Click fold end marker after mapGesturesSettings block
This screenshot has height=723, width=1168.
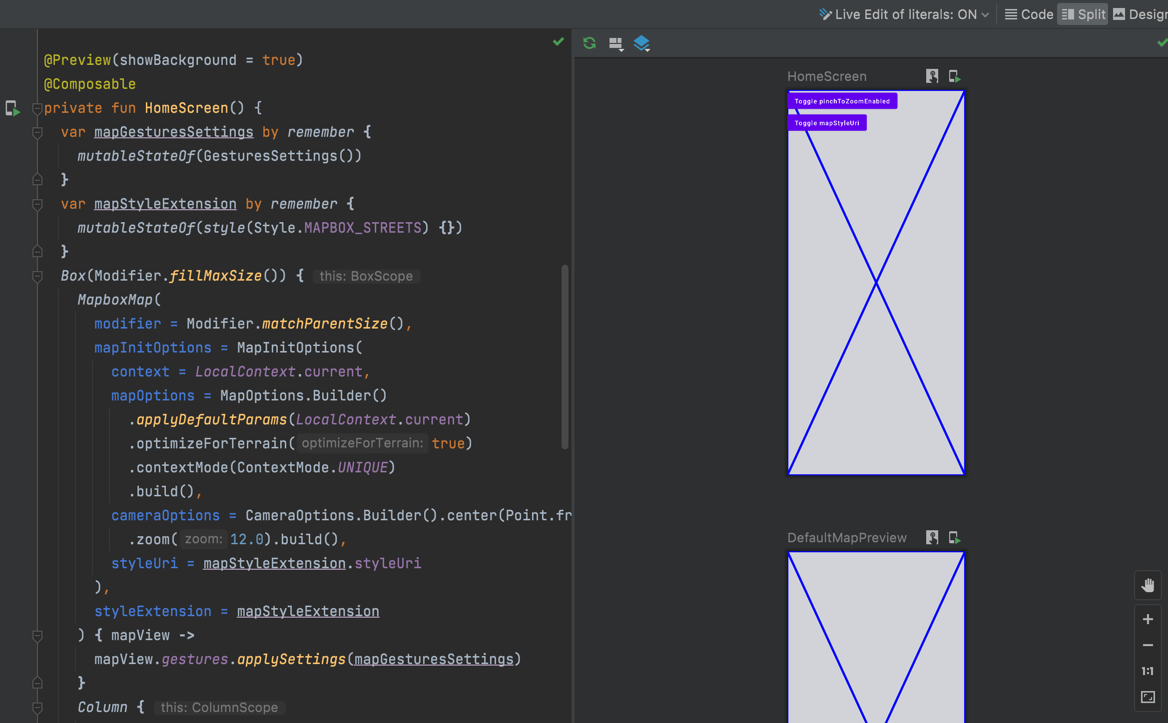coord(37,180)
